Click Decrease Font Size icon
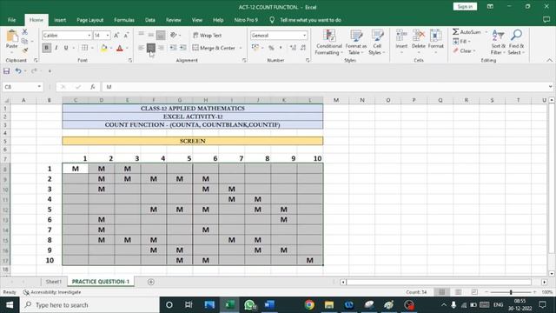The height and width of the screenshot is (313, 556). click(126, 35)
